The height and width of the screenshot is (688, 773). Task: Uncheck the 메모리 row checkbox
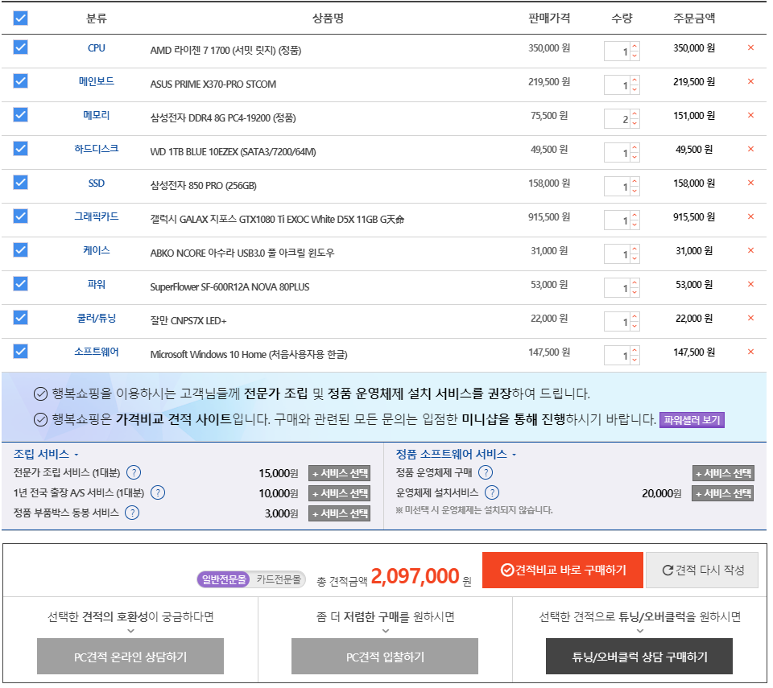pyautogui.click(x=20, y=115)
